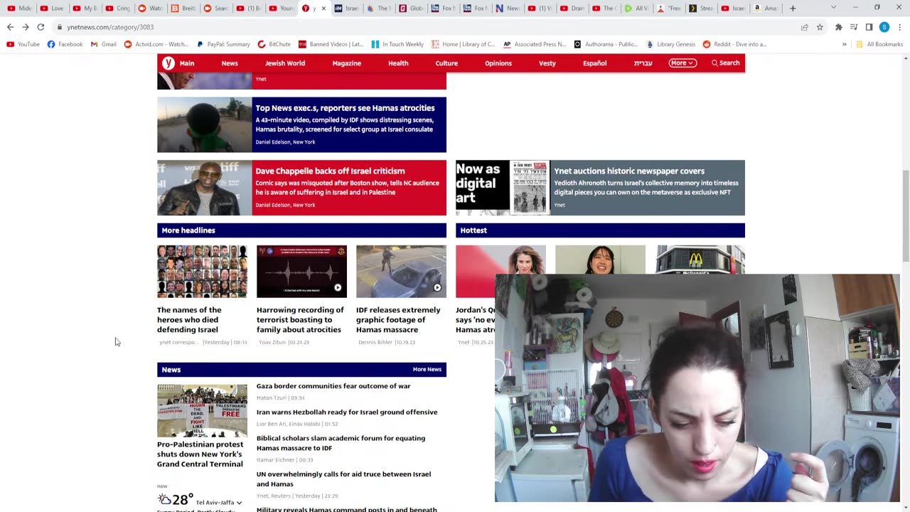910x512 pixels.
Task: Open Associated Press News bookmark
Action: (x=535, y=44)
